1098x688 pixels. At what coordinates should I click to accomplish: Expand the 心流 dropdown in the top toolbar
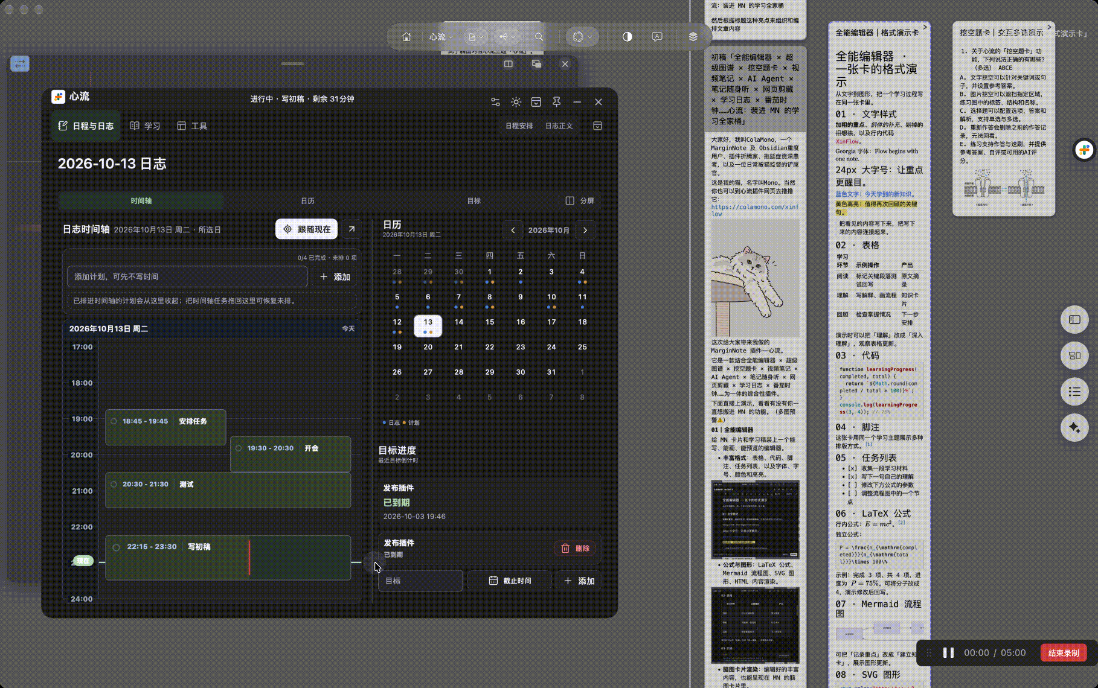pos(440,37)
